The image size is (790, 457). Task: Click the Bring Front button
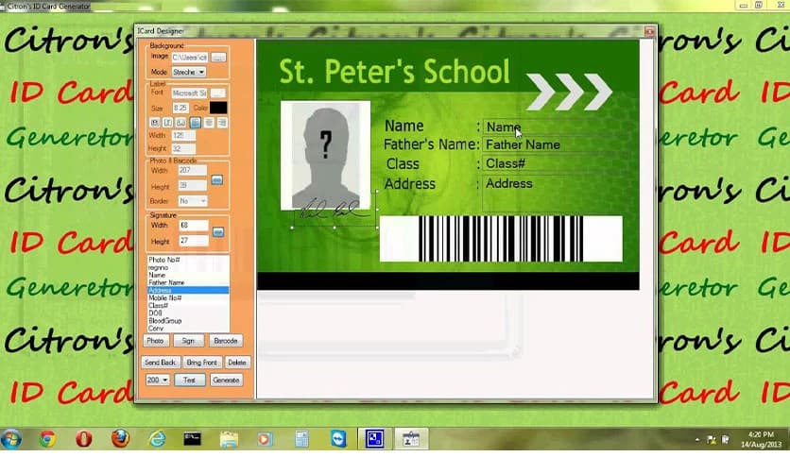201,363
